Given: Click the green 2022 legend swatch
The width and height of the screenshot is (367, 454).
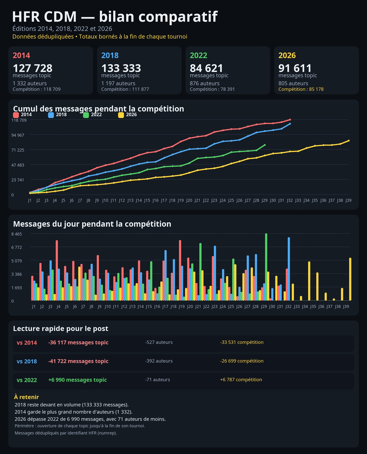Looking at the screenshot, I should [x=86, y=115].
